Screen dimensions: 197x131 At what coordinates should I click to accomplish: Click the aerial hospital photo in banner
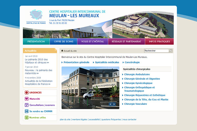143,25
